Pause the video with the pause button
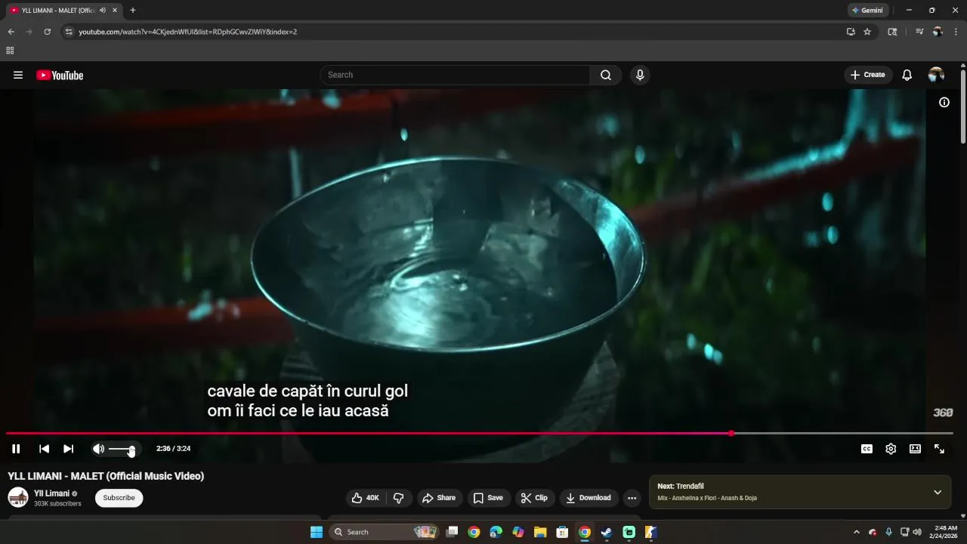The width and height of the screenshot is (967, 544). click(x=16, y=449)
